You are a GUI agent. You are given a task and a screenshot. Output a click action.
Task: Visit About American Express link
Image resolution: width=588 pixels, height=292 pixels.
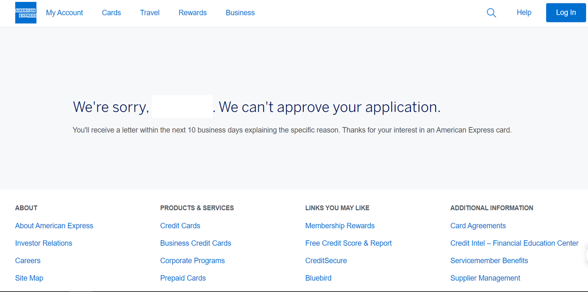54,226
